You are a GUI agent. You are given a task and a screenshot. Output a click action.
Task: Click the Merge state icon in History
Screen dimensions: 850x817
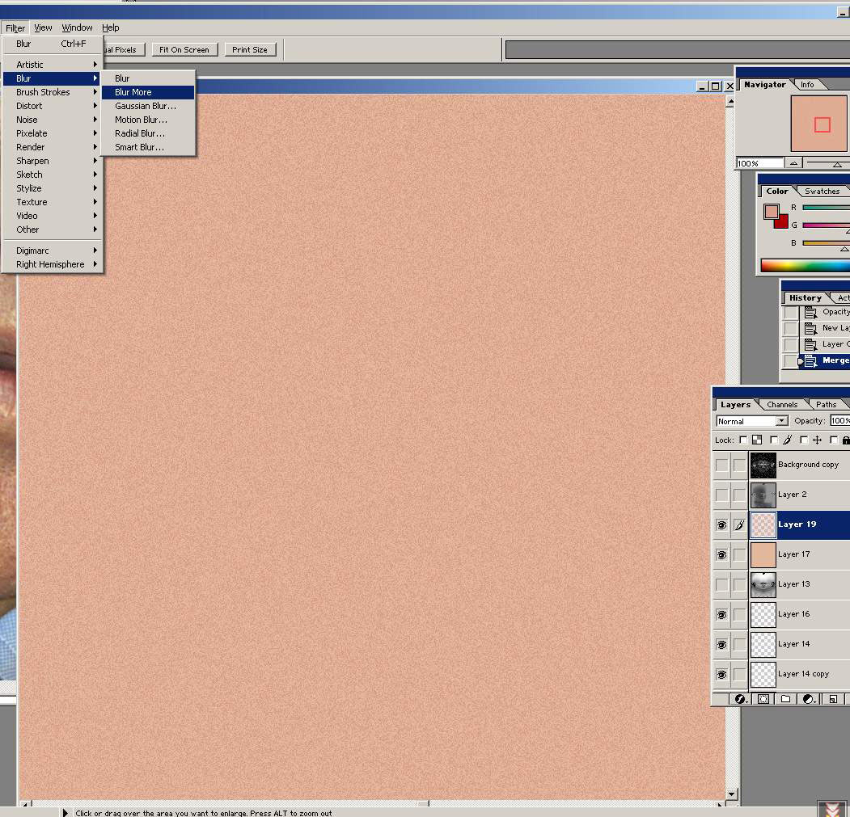pyautogui.click(x=810, y=361)
